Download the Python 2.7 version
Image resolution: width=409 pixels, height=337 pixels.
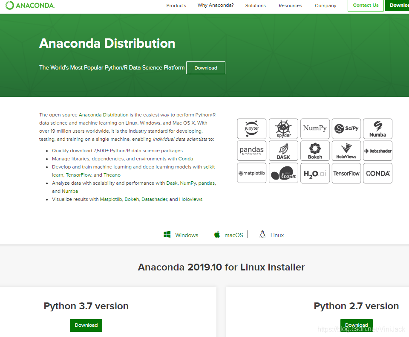click(356, 325)
